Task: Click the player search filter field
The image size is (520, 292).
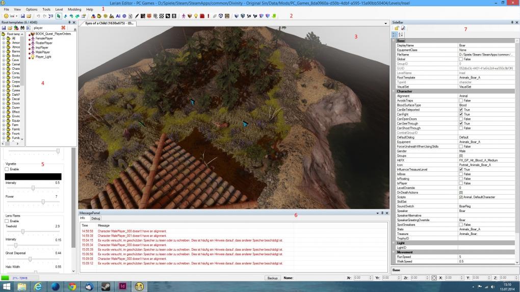Action: (46, 28)
